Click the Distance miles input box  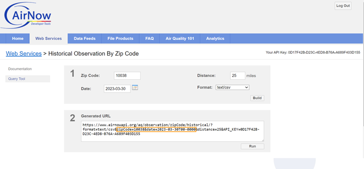point(238,76)
